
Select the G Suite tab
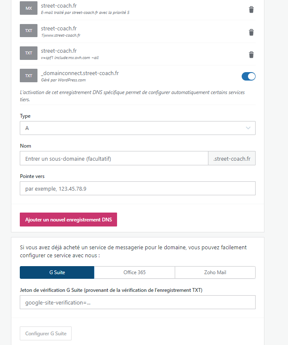click(57, 272)
